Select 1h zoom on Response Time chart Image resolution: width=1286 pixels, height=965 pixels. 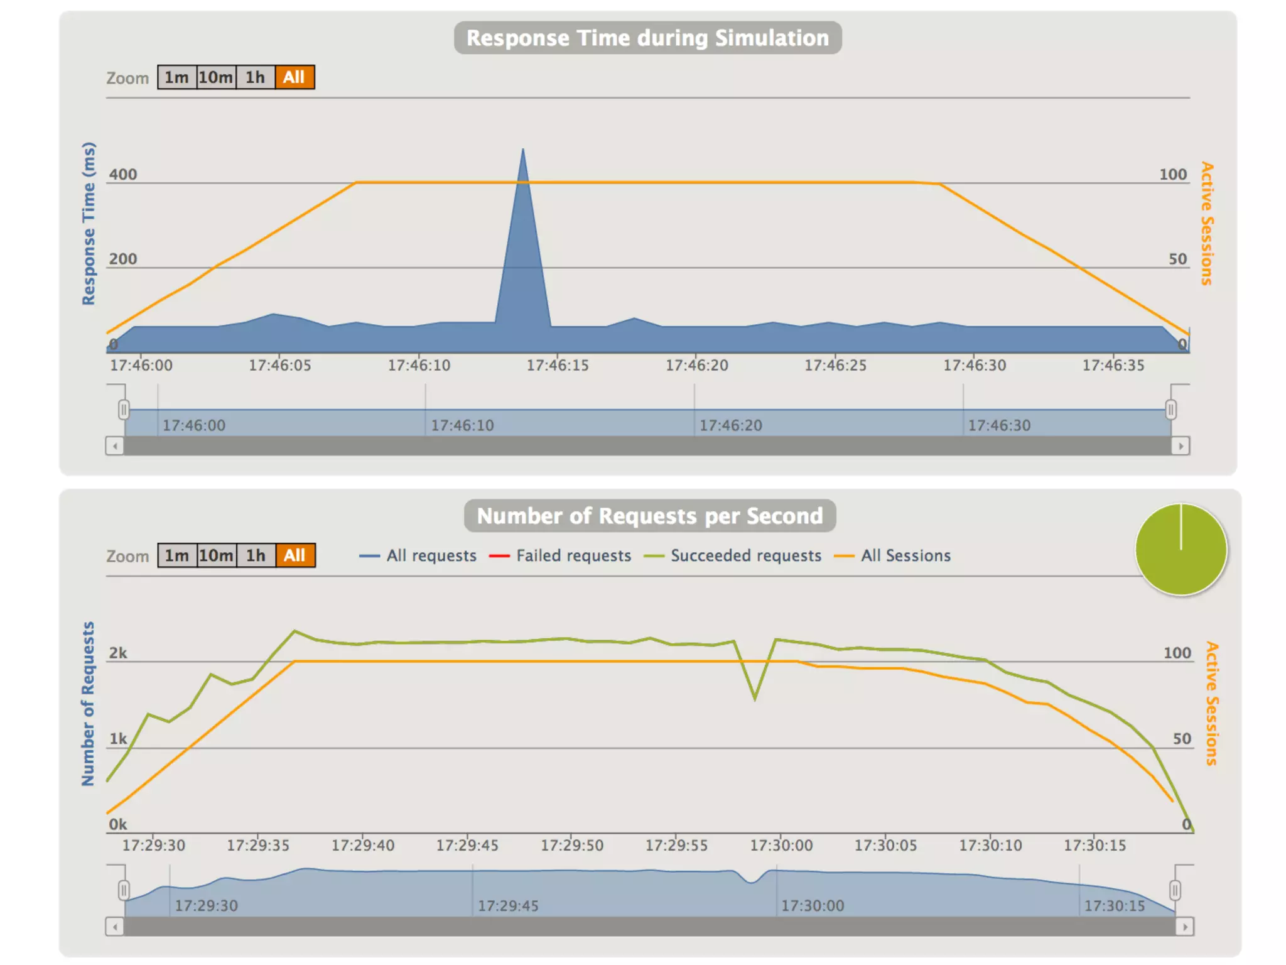pyautogui.click(x=255, y=77)
